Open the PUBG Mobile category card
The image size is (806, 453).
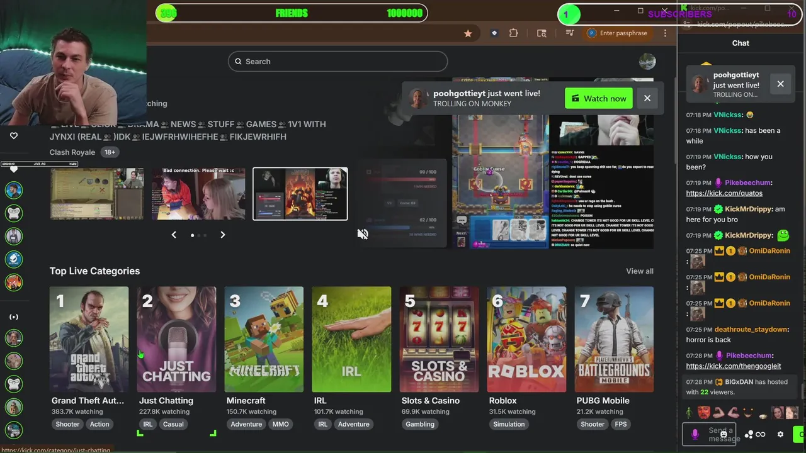pyautogui.click(x=614, y=339)
